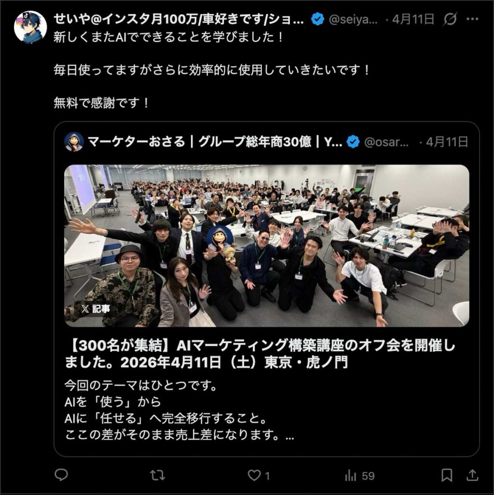The height and width of the screenshot is (495, 494).
Task: Open the share icon menu
Action: [x=472, y=475]
